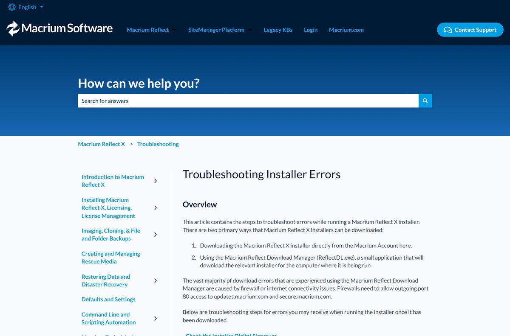
Task: Expand Command Line and Scripting Automation chevron
Action: coord(156,318)
